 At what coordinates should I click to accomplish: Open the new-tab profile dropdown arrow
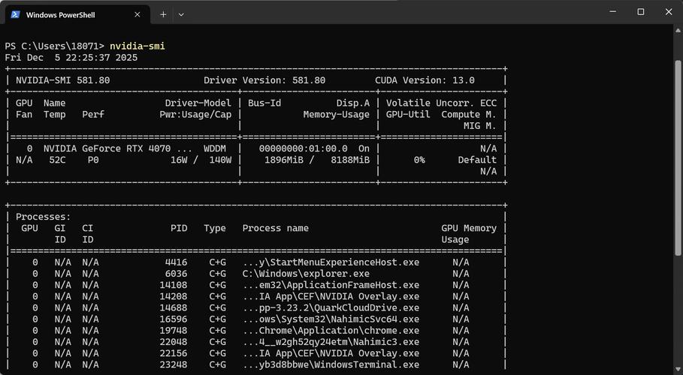(181, 14)
